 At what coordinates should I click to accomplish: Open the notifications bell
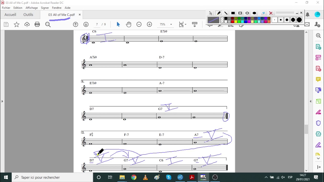coord(308,15)
